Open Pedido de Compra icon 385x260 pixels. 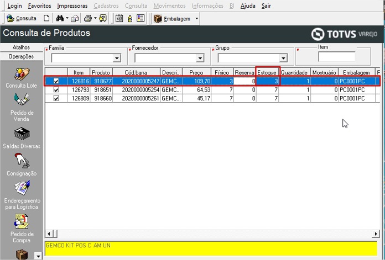pos(22,221)
